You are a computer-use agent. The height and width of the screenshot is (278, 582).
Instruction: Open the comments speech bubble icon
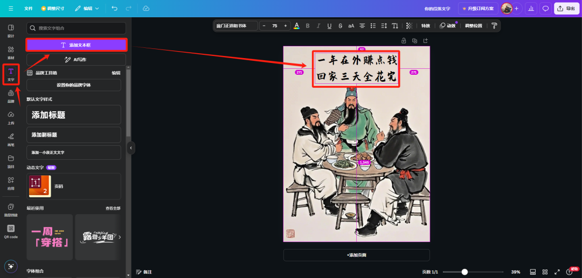545,9
